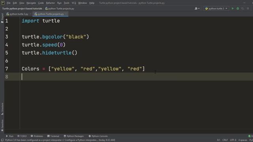Open the Edit menu
Screen dimensions: 253x142
[15, 3]
